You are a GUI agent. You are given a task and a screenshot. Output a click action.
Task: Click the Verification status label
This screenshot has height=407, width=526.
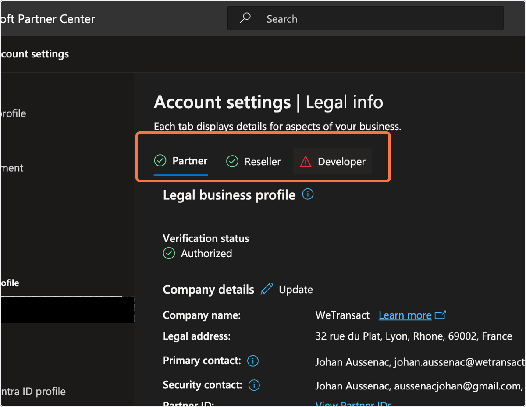[x=206, y=238]
